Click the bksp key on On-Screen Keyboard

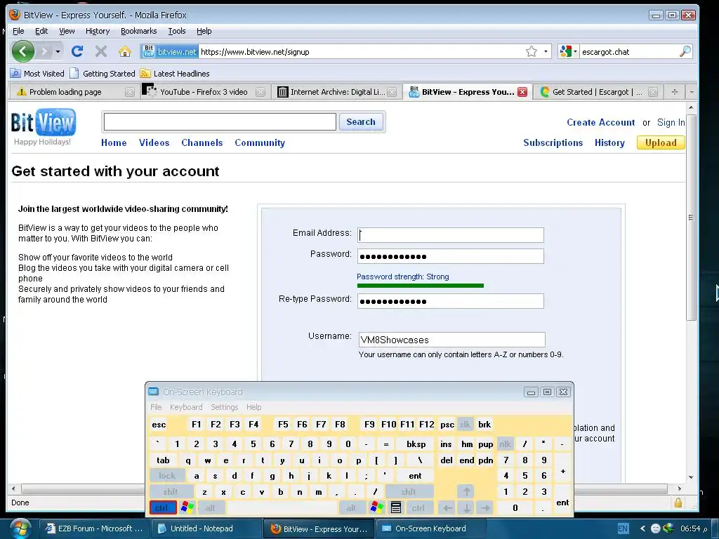click(416, 444)
